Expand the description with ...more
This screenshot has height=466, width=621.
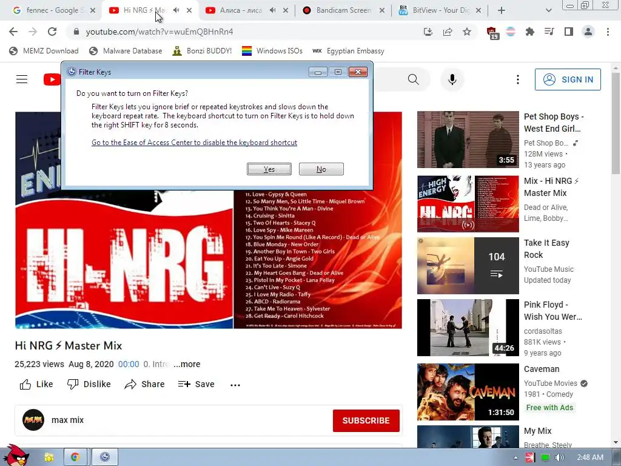pos(187,364)
